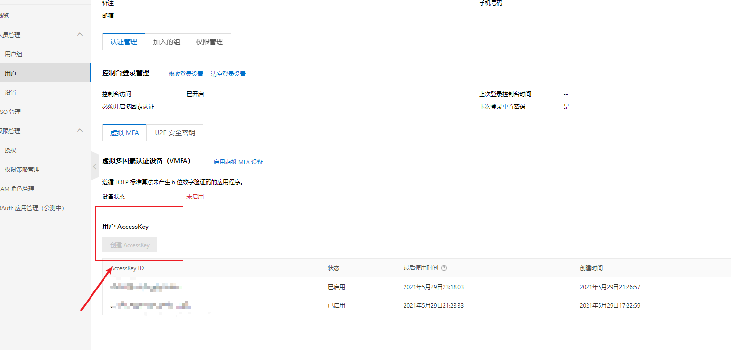Screen dimensions: 731x353
Task: Click the 清空登录设置 link
Action: pyautogui.click(x=228, y=74)
